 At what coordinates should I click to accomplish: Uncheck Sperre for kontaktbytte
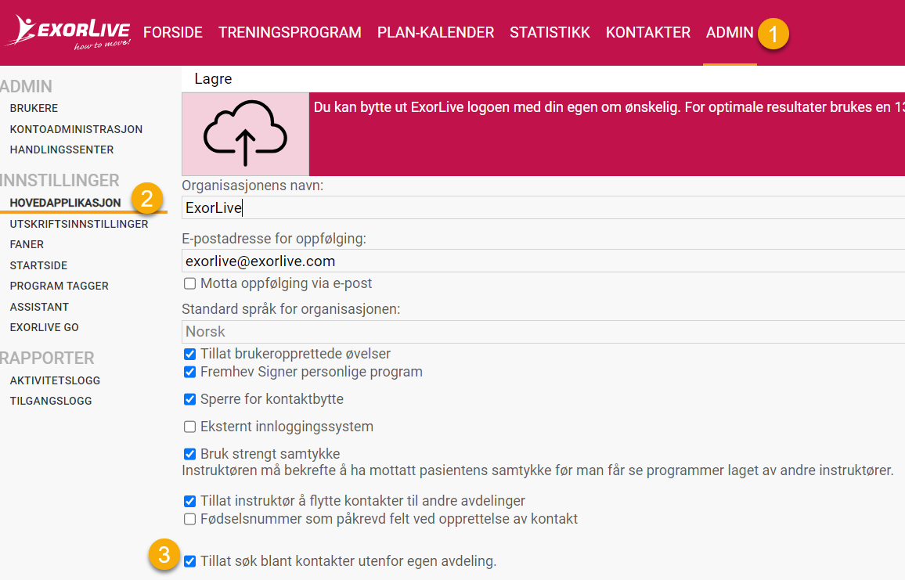point(190,399)
